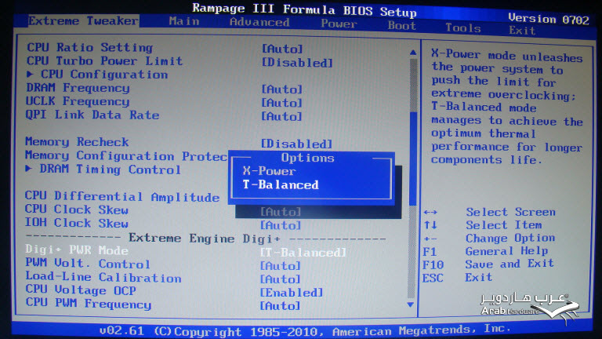The height and width of the screenshot is (339, 602).
Task: Change the CPU Clock Skew Auto value
Action: coord(281,211)
